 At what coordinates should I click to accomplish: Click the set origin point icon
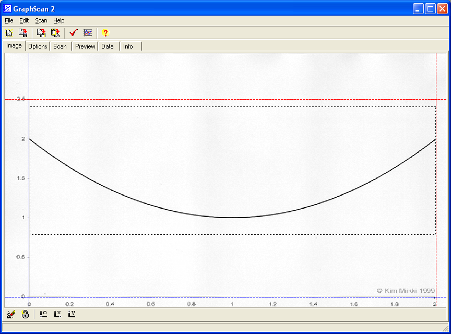pyautogui.click(x=43, y=314)
